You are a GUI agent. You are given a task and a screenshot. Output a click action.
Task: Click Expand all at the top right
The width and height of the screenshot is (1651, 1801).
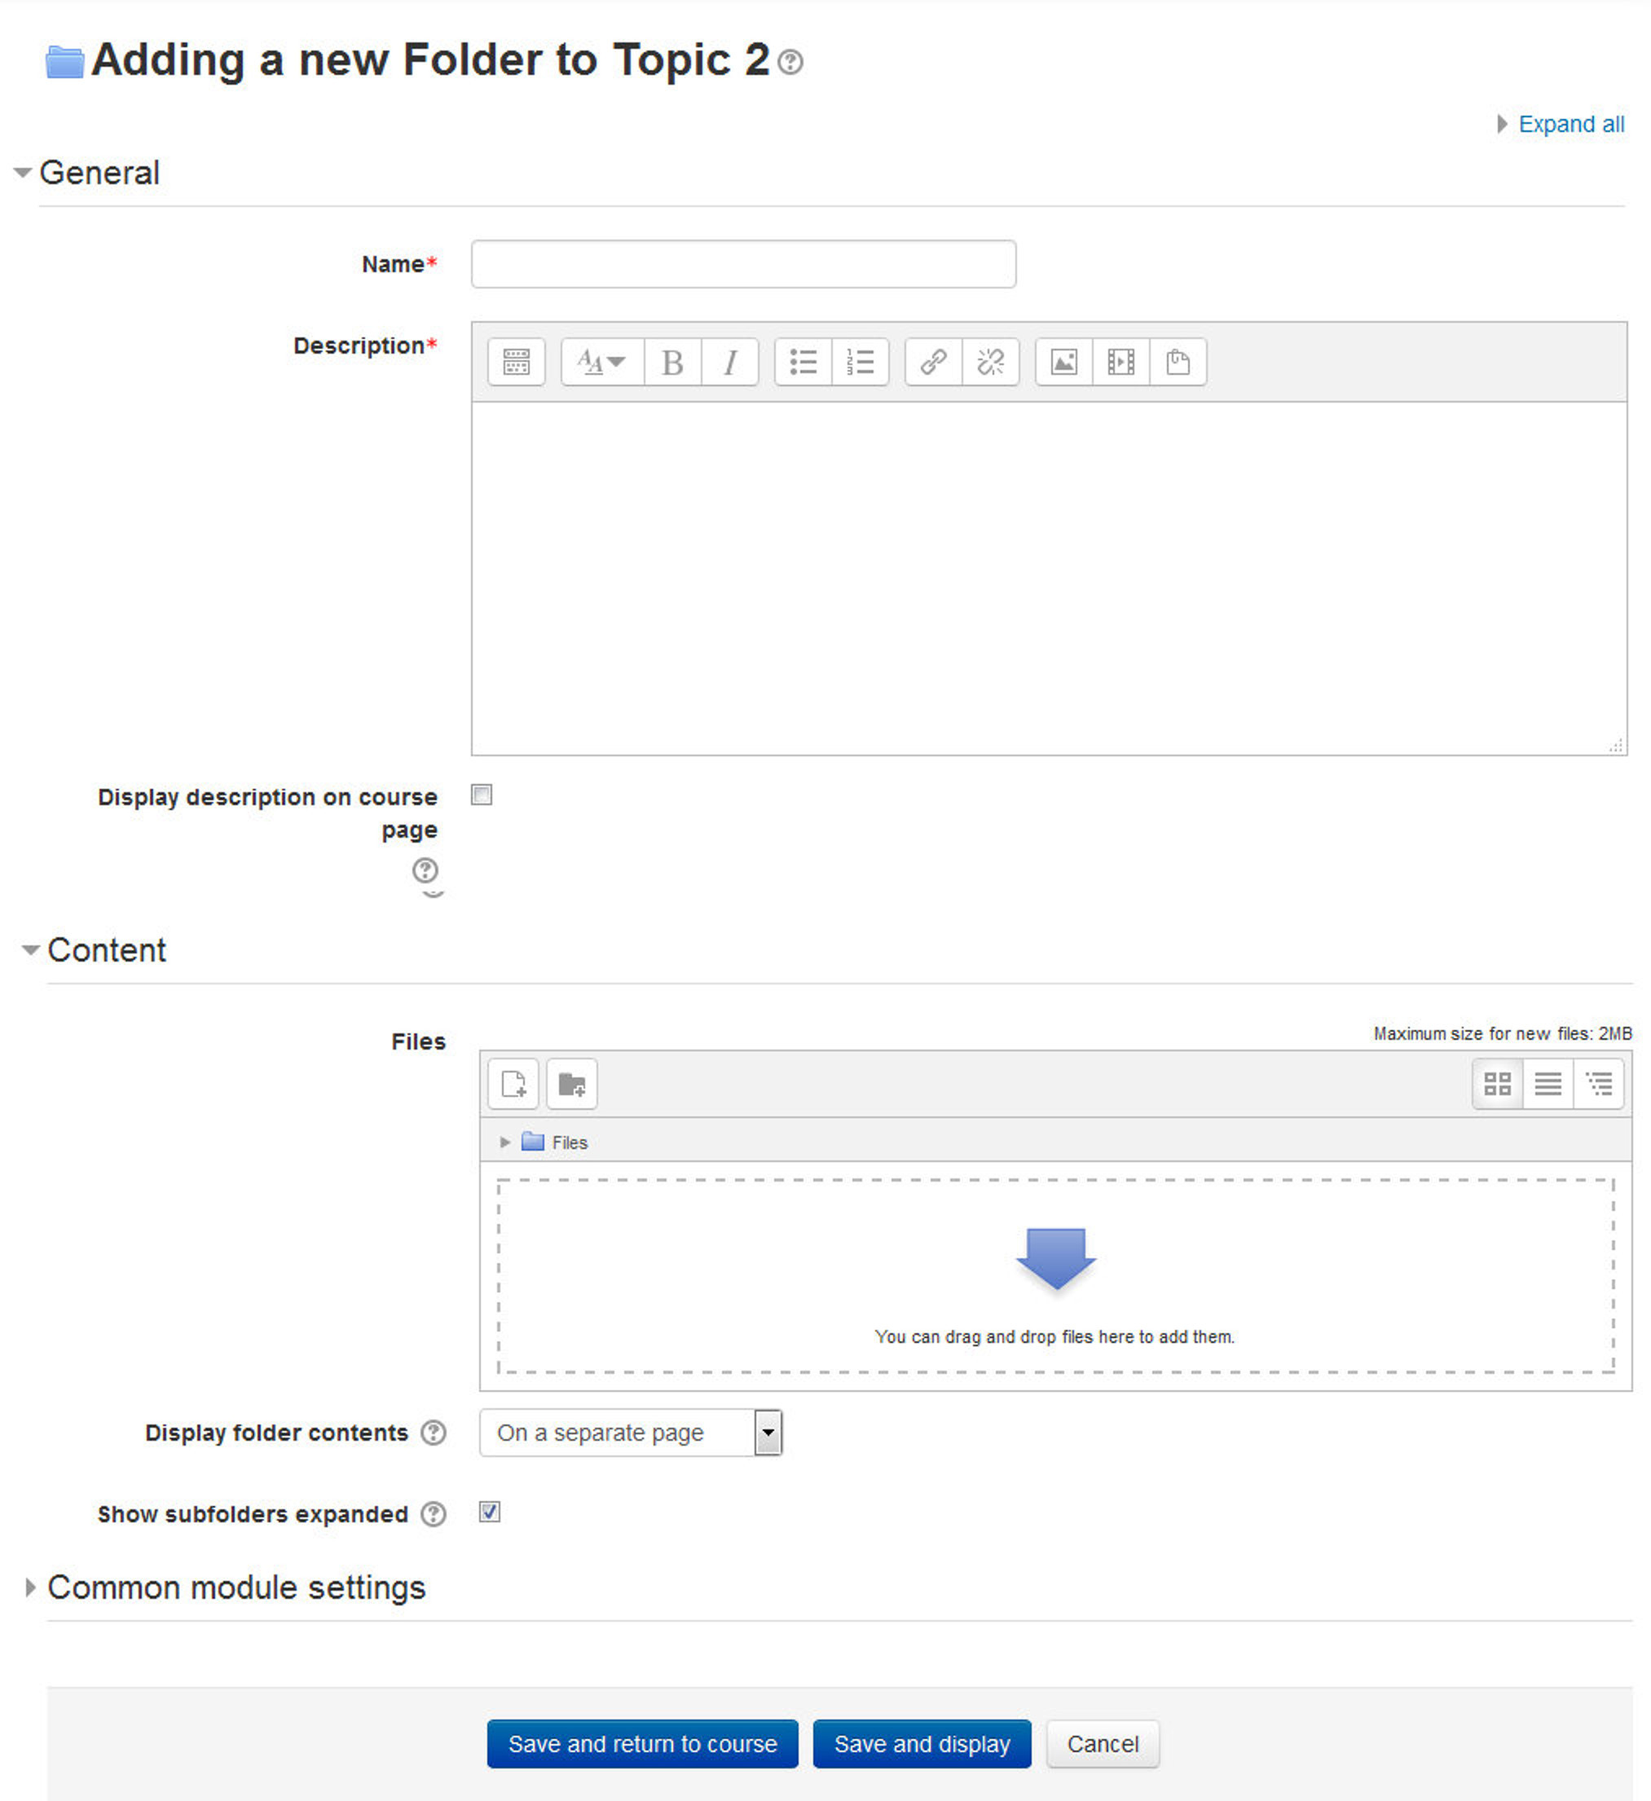1570,123
